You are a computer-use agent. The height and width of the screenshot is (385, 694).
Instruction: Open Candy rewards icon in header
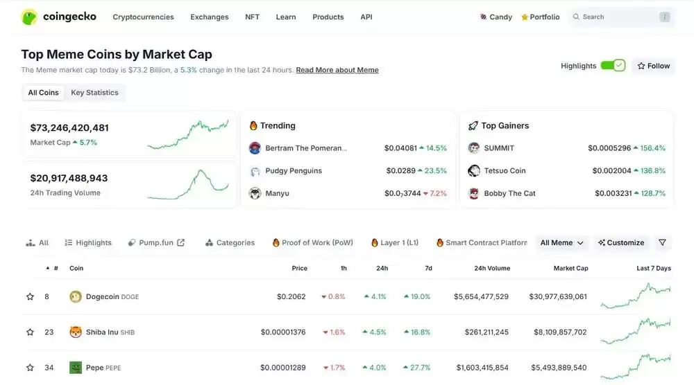(x=483, y=17)
